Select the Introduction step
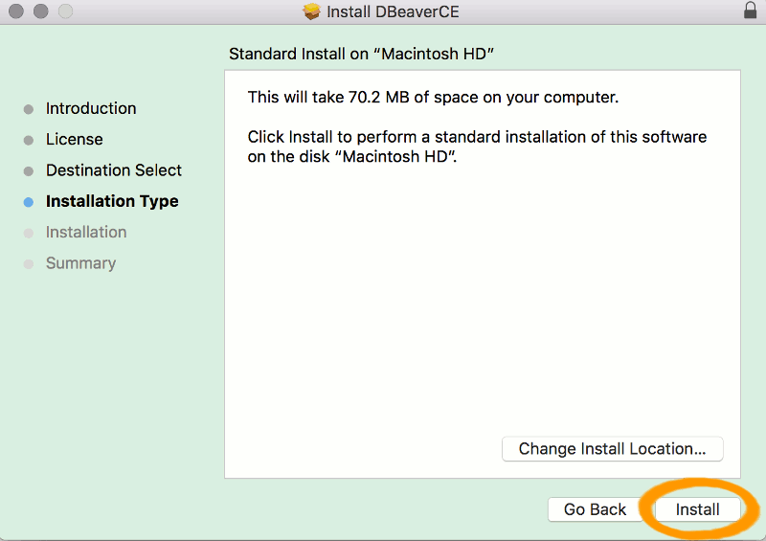 (91, 108)
